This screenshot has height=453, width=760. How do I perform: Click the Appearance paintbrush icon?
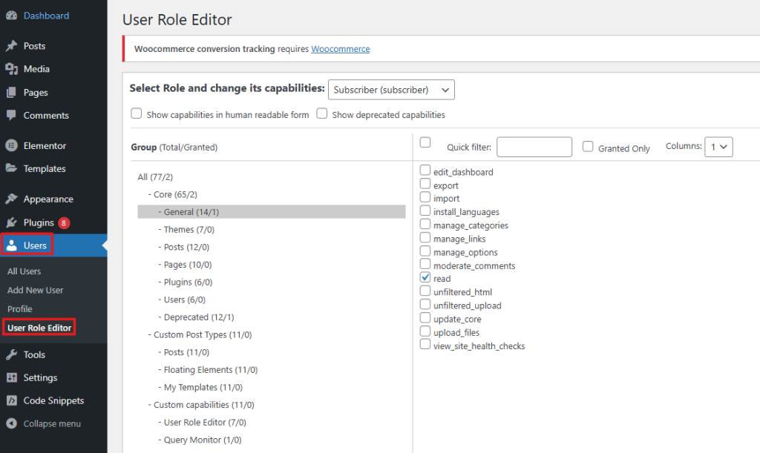[x=11, y=199]
